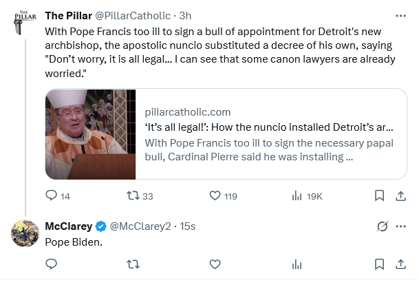
Task: Open The Pillar profile avatar
Action: [x=24, y=22]
